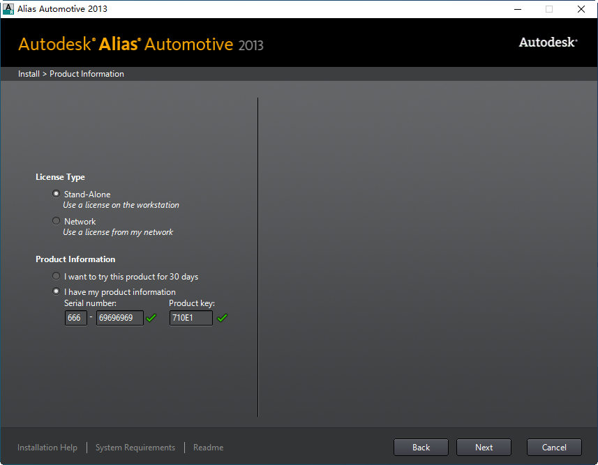Click the 'Use a license from my network' text
This screenshot has height=465, width=598.
coord(118,232)
